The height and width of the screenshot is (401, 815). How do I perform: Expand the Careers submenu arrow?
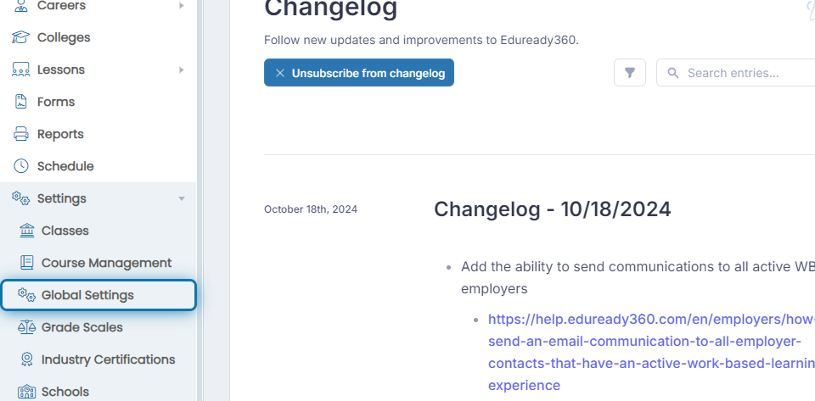point(182,6)
